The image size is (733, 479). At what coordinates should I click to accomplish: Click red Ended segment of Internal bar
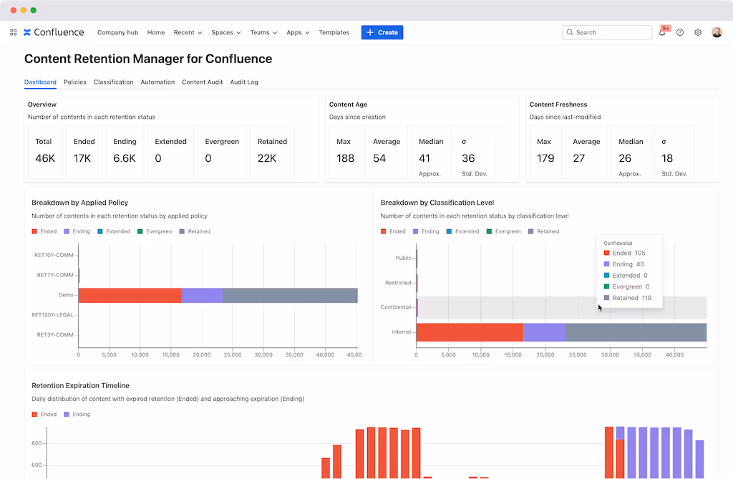[x=470, y=333]
